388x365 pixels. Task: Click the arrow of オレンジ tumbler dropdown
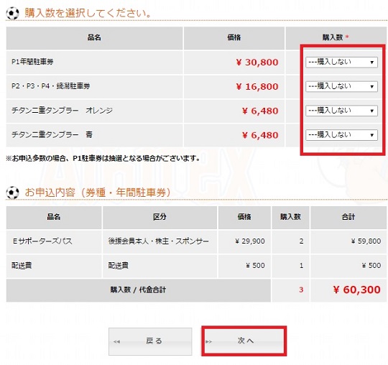(371, 111)
